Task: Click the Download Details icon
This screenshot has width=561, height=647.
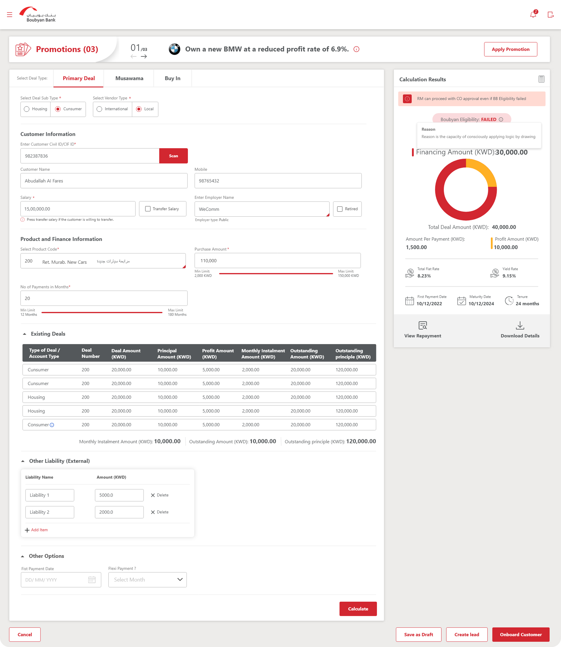Action: click(x=520, y=325)
